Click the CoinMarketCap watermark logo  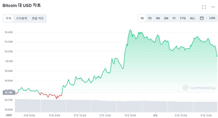[199, 88]
